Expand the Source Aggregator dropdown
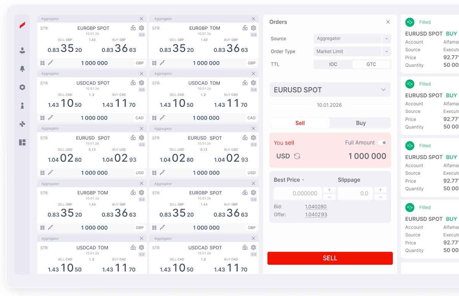This screenshot has width=459, height=296. [x=386, y=39]
